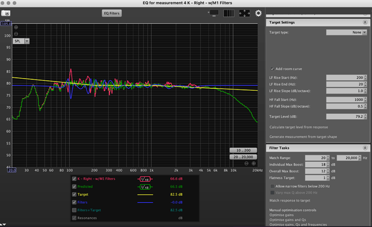Click the monitor display icon in toolbar
This screenshot has width=372, height=227.
(213, 13)
